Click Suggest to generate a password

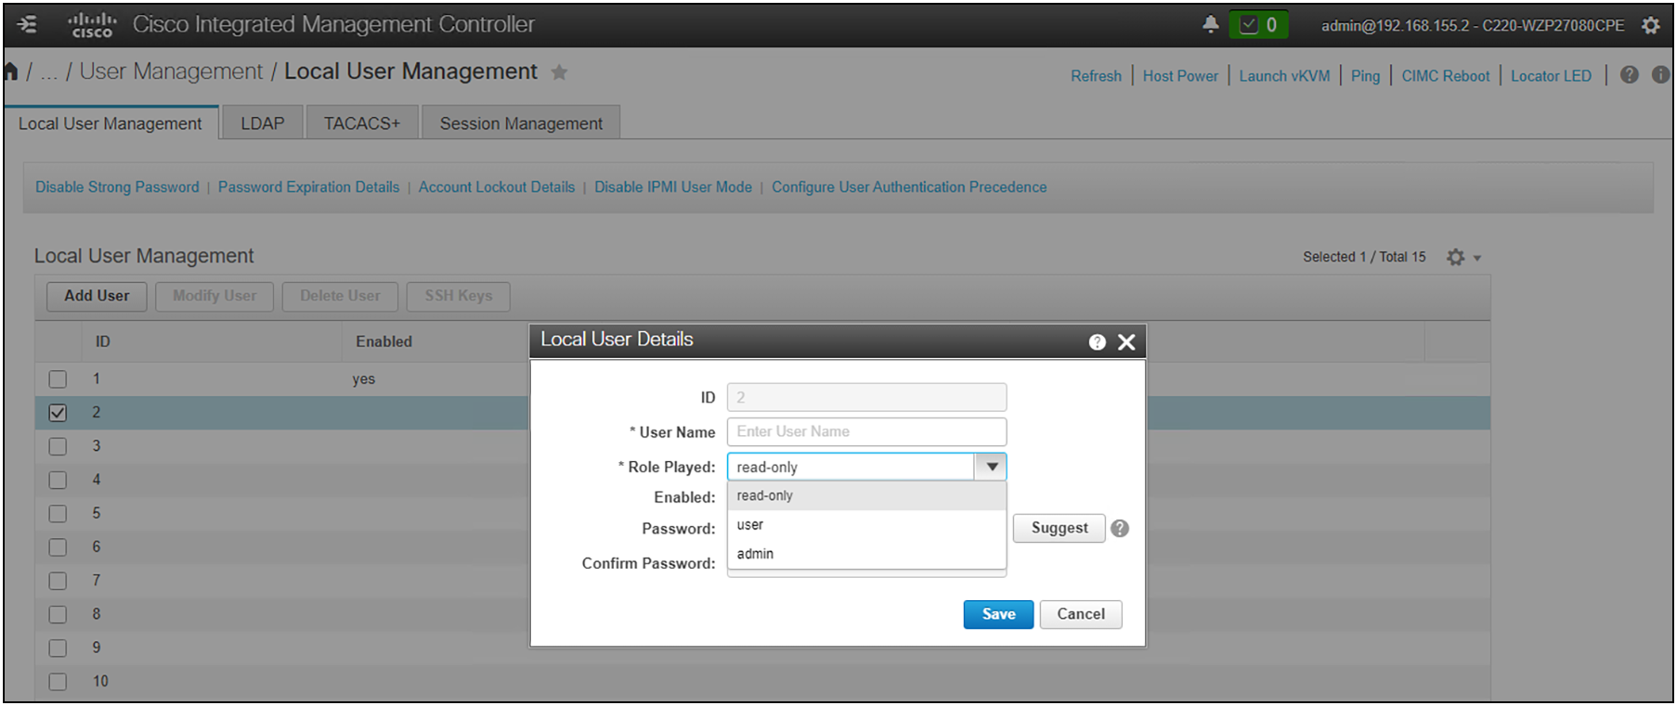coord(1059,528)
